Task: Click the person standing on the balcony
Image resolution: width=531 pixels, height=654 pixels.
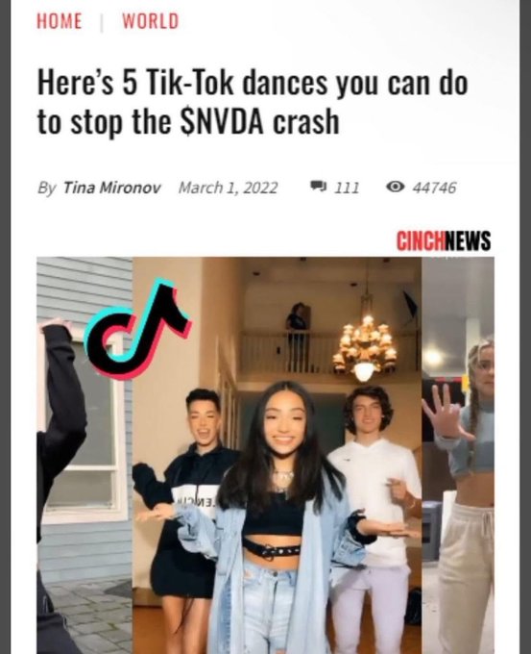Action: pos(297,337)
